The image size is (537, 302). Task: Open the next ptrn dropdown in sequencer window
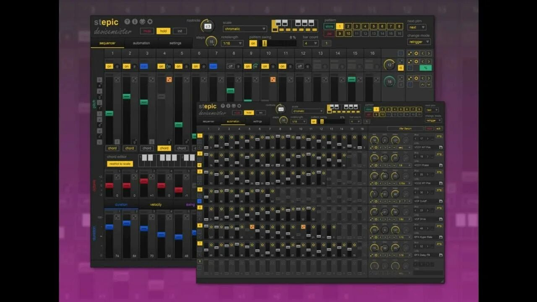click(417, 27)
